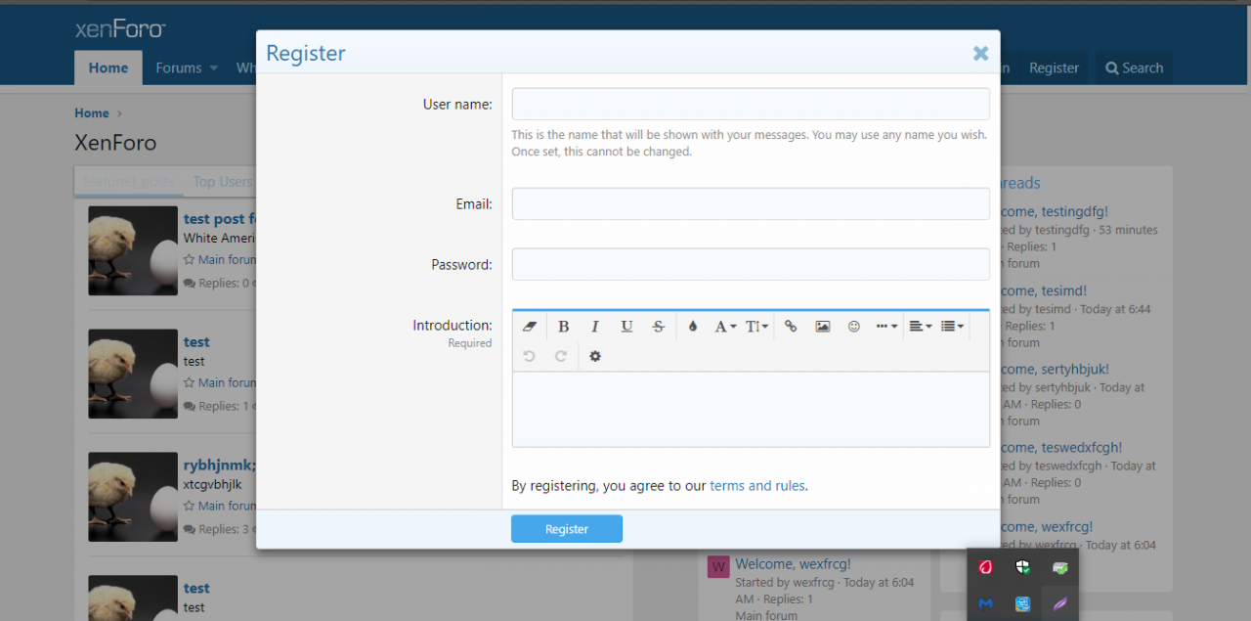Click the blue Register submit button
The height and width of the screenshot is (621, 1251).
click(x=566, y=529)
